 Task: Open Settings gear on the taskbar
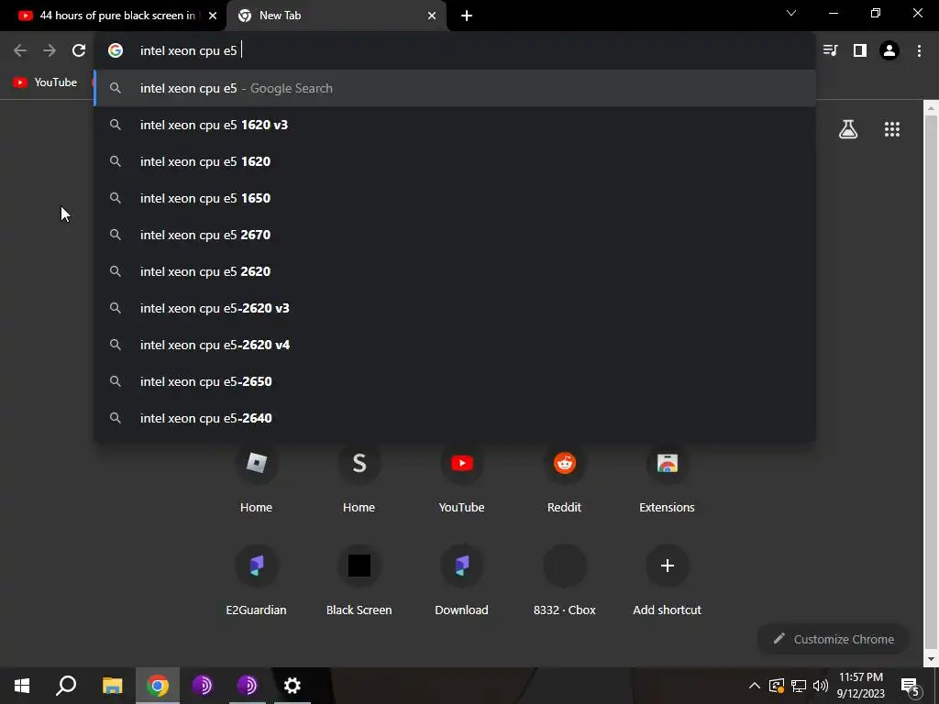[293, 686]
